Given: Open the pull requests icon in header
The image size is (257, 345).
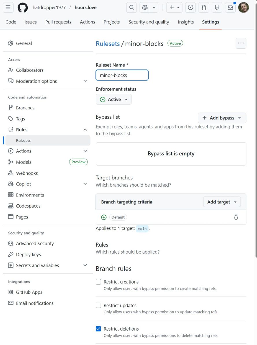Looking at the screenshot, I should pyautogui.click(x=204, y=8).
